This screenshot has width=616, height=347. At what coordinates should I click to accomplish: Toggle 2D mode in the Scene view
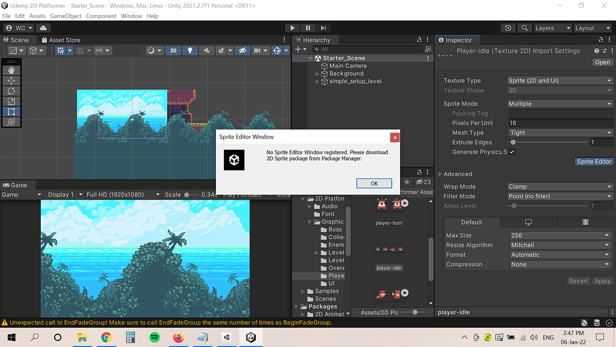[173, 51]
